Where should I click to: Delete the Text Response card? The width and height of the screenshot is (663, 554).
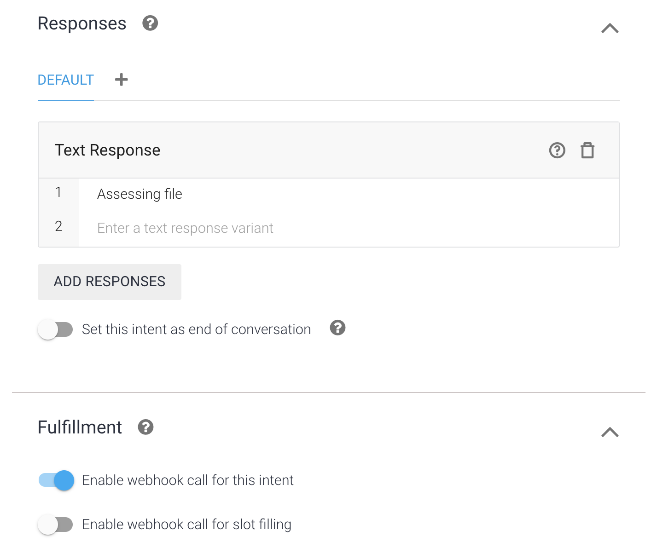pyautogui.click(x=587, y=150)
